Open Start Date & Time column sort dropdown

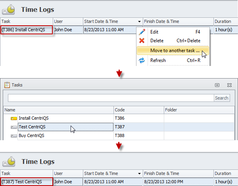pyautogui.click(x=139, y=21)
